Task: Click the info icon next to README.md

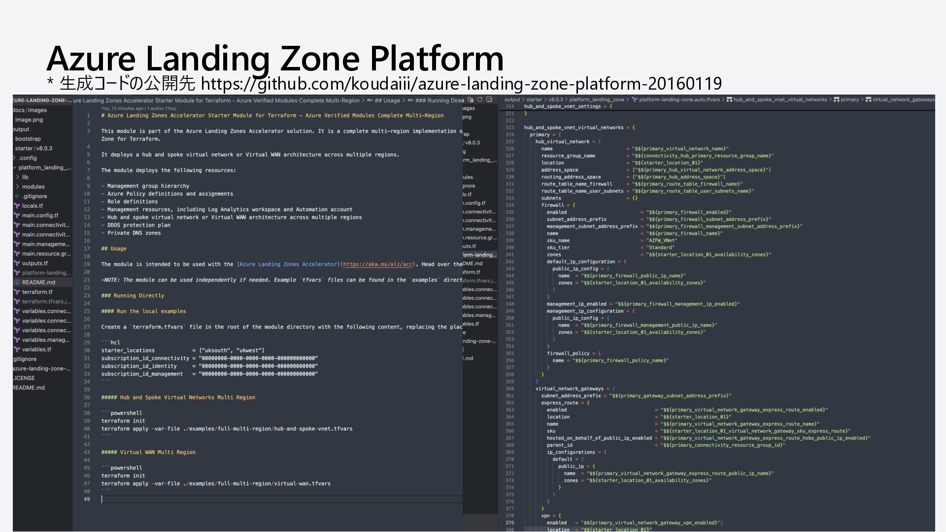Action: pyautogui.click(x=17, y=282)
